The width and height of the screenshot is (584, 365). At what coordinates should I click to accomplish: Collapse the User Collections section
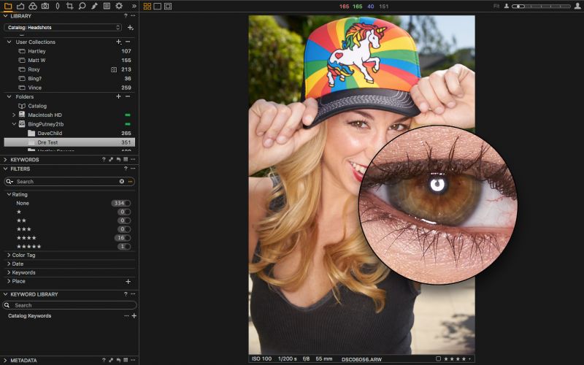pos(9,42)
